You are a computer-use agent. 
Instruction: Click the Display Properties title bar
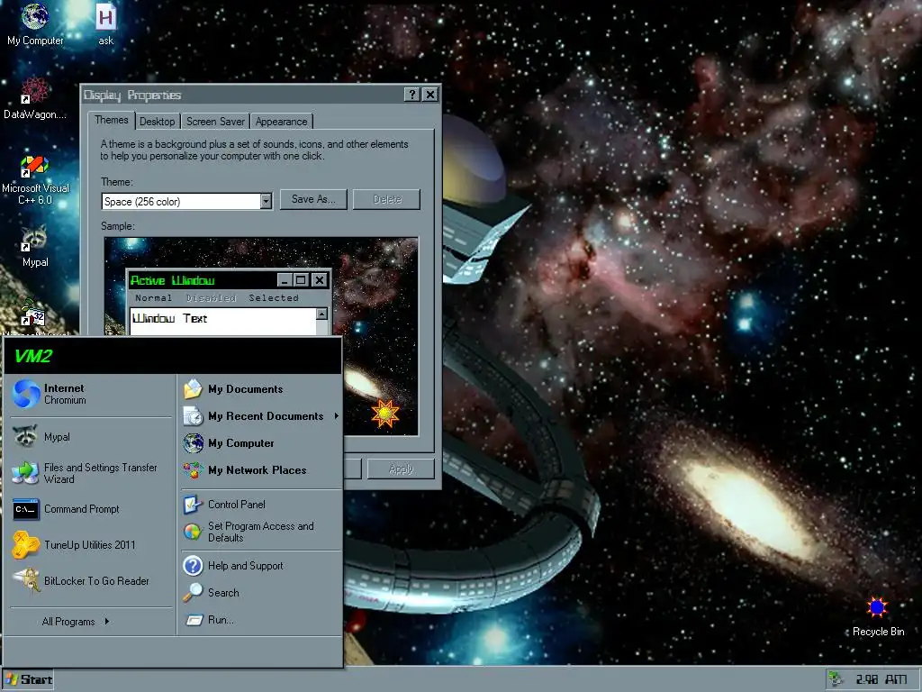tap(242, 95)
